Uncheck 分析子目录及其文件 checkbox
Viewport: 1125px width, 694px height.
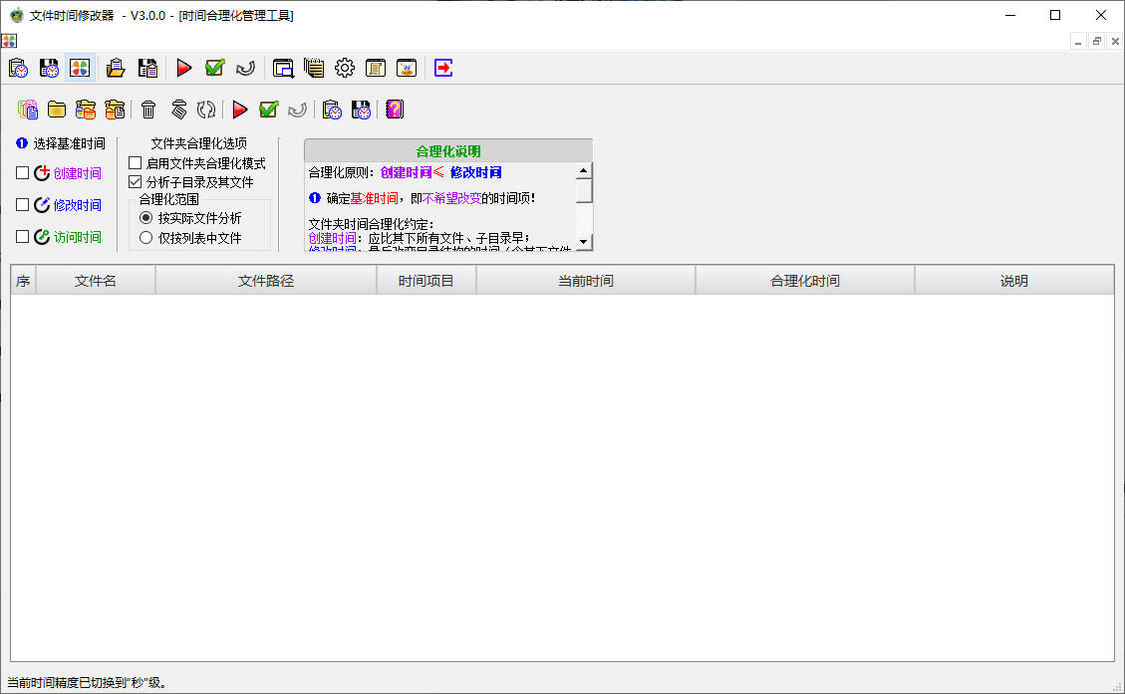135,181
